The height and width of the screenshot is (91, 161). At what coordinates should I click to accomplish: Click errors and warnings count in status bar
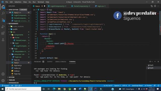click(x=18, y=85)
